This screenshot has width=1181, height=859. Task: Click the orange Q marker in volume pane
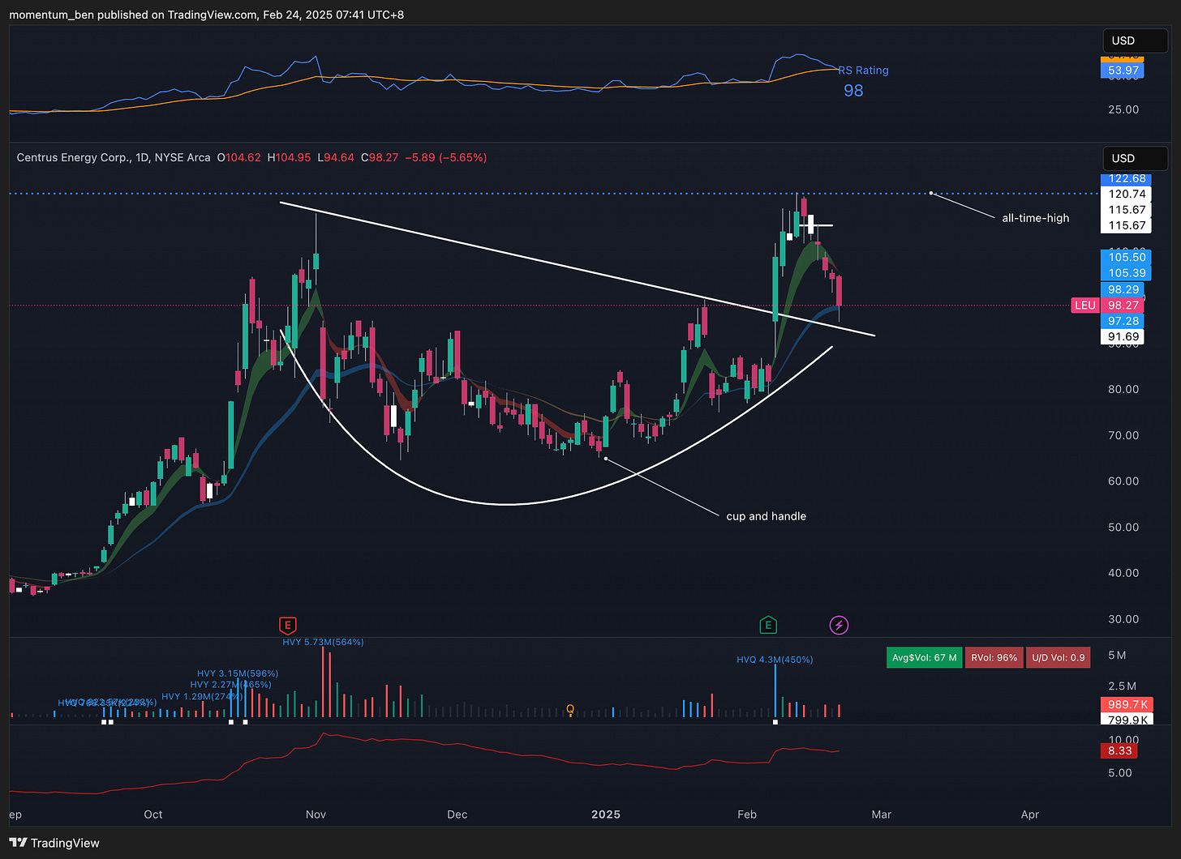point(570,709)
